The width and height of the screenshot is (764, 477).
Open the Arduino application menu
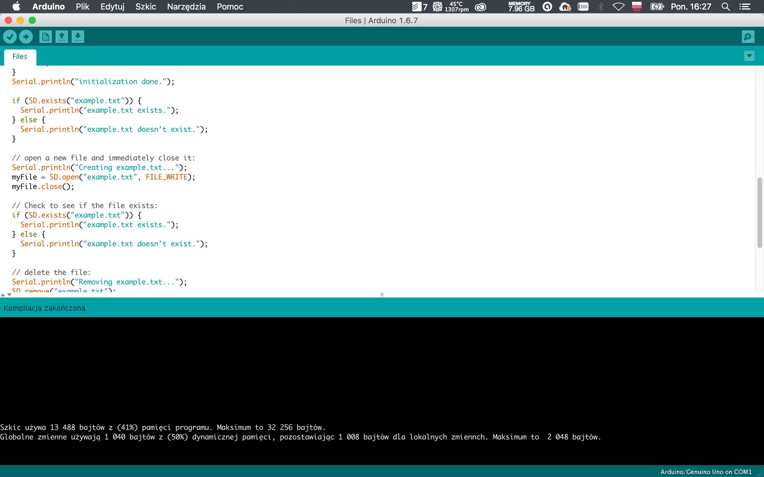pyautogui.click(x=48, y=7)
